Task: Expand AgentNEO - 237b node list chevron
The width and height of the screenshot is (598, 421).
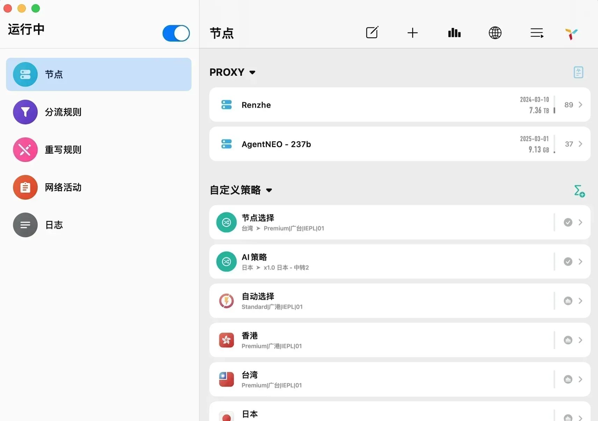Action: click(580, 144)
